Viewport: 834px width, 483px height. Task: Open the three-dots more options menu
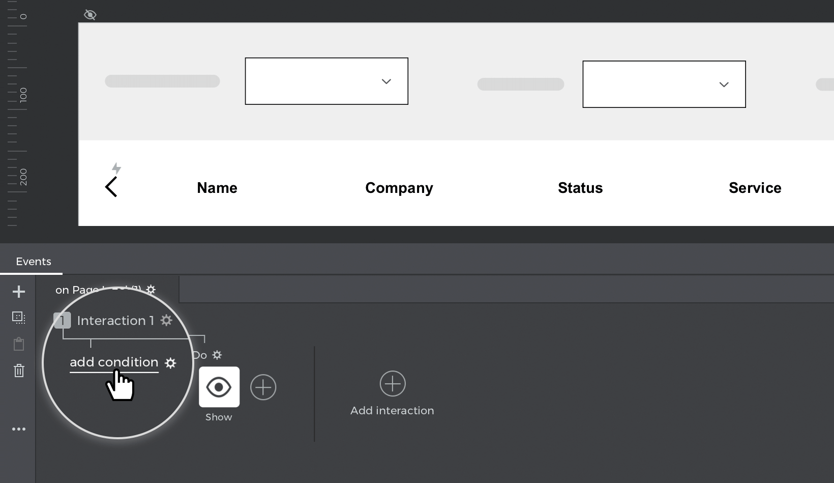point(19,429)
